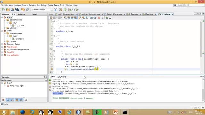Click NetBeans cube icon in taskbar
205x115 pixels.
pyautogui.click(x=78, y=112)
